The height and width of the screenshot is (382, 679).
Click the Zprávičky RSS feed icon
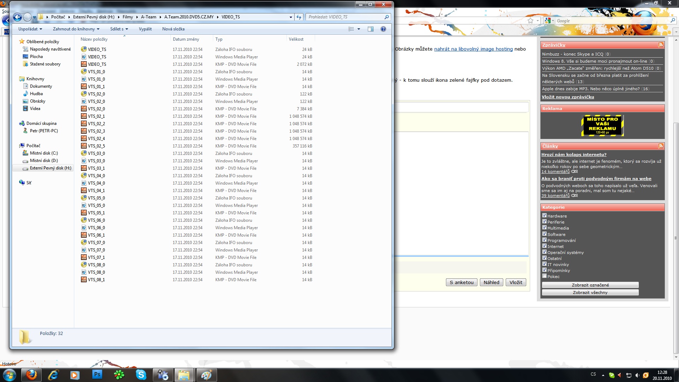click(x=660, y=45)
